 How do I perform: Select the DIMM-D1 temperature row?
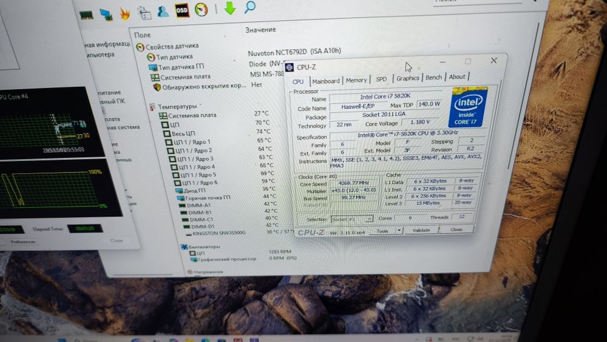point(231,226)
